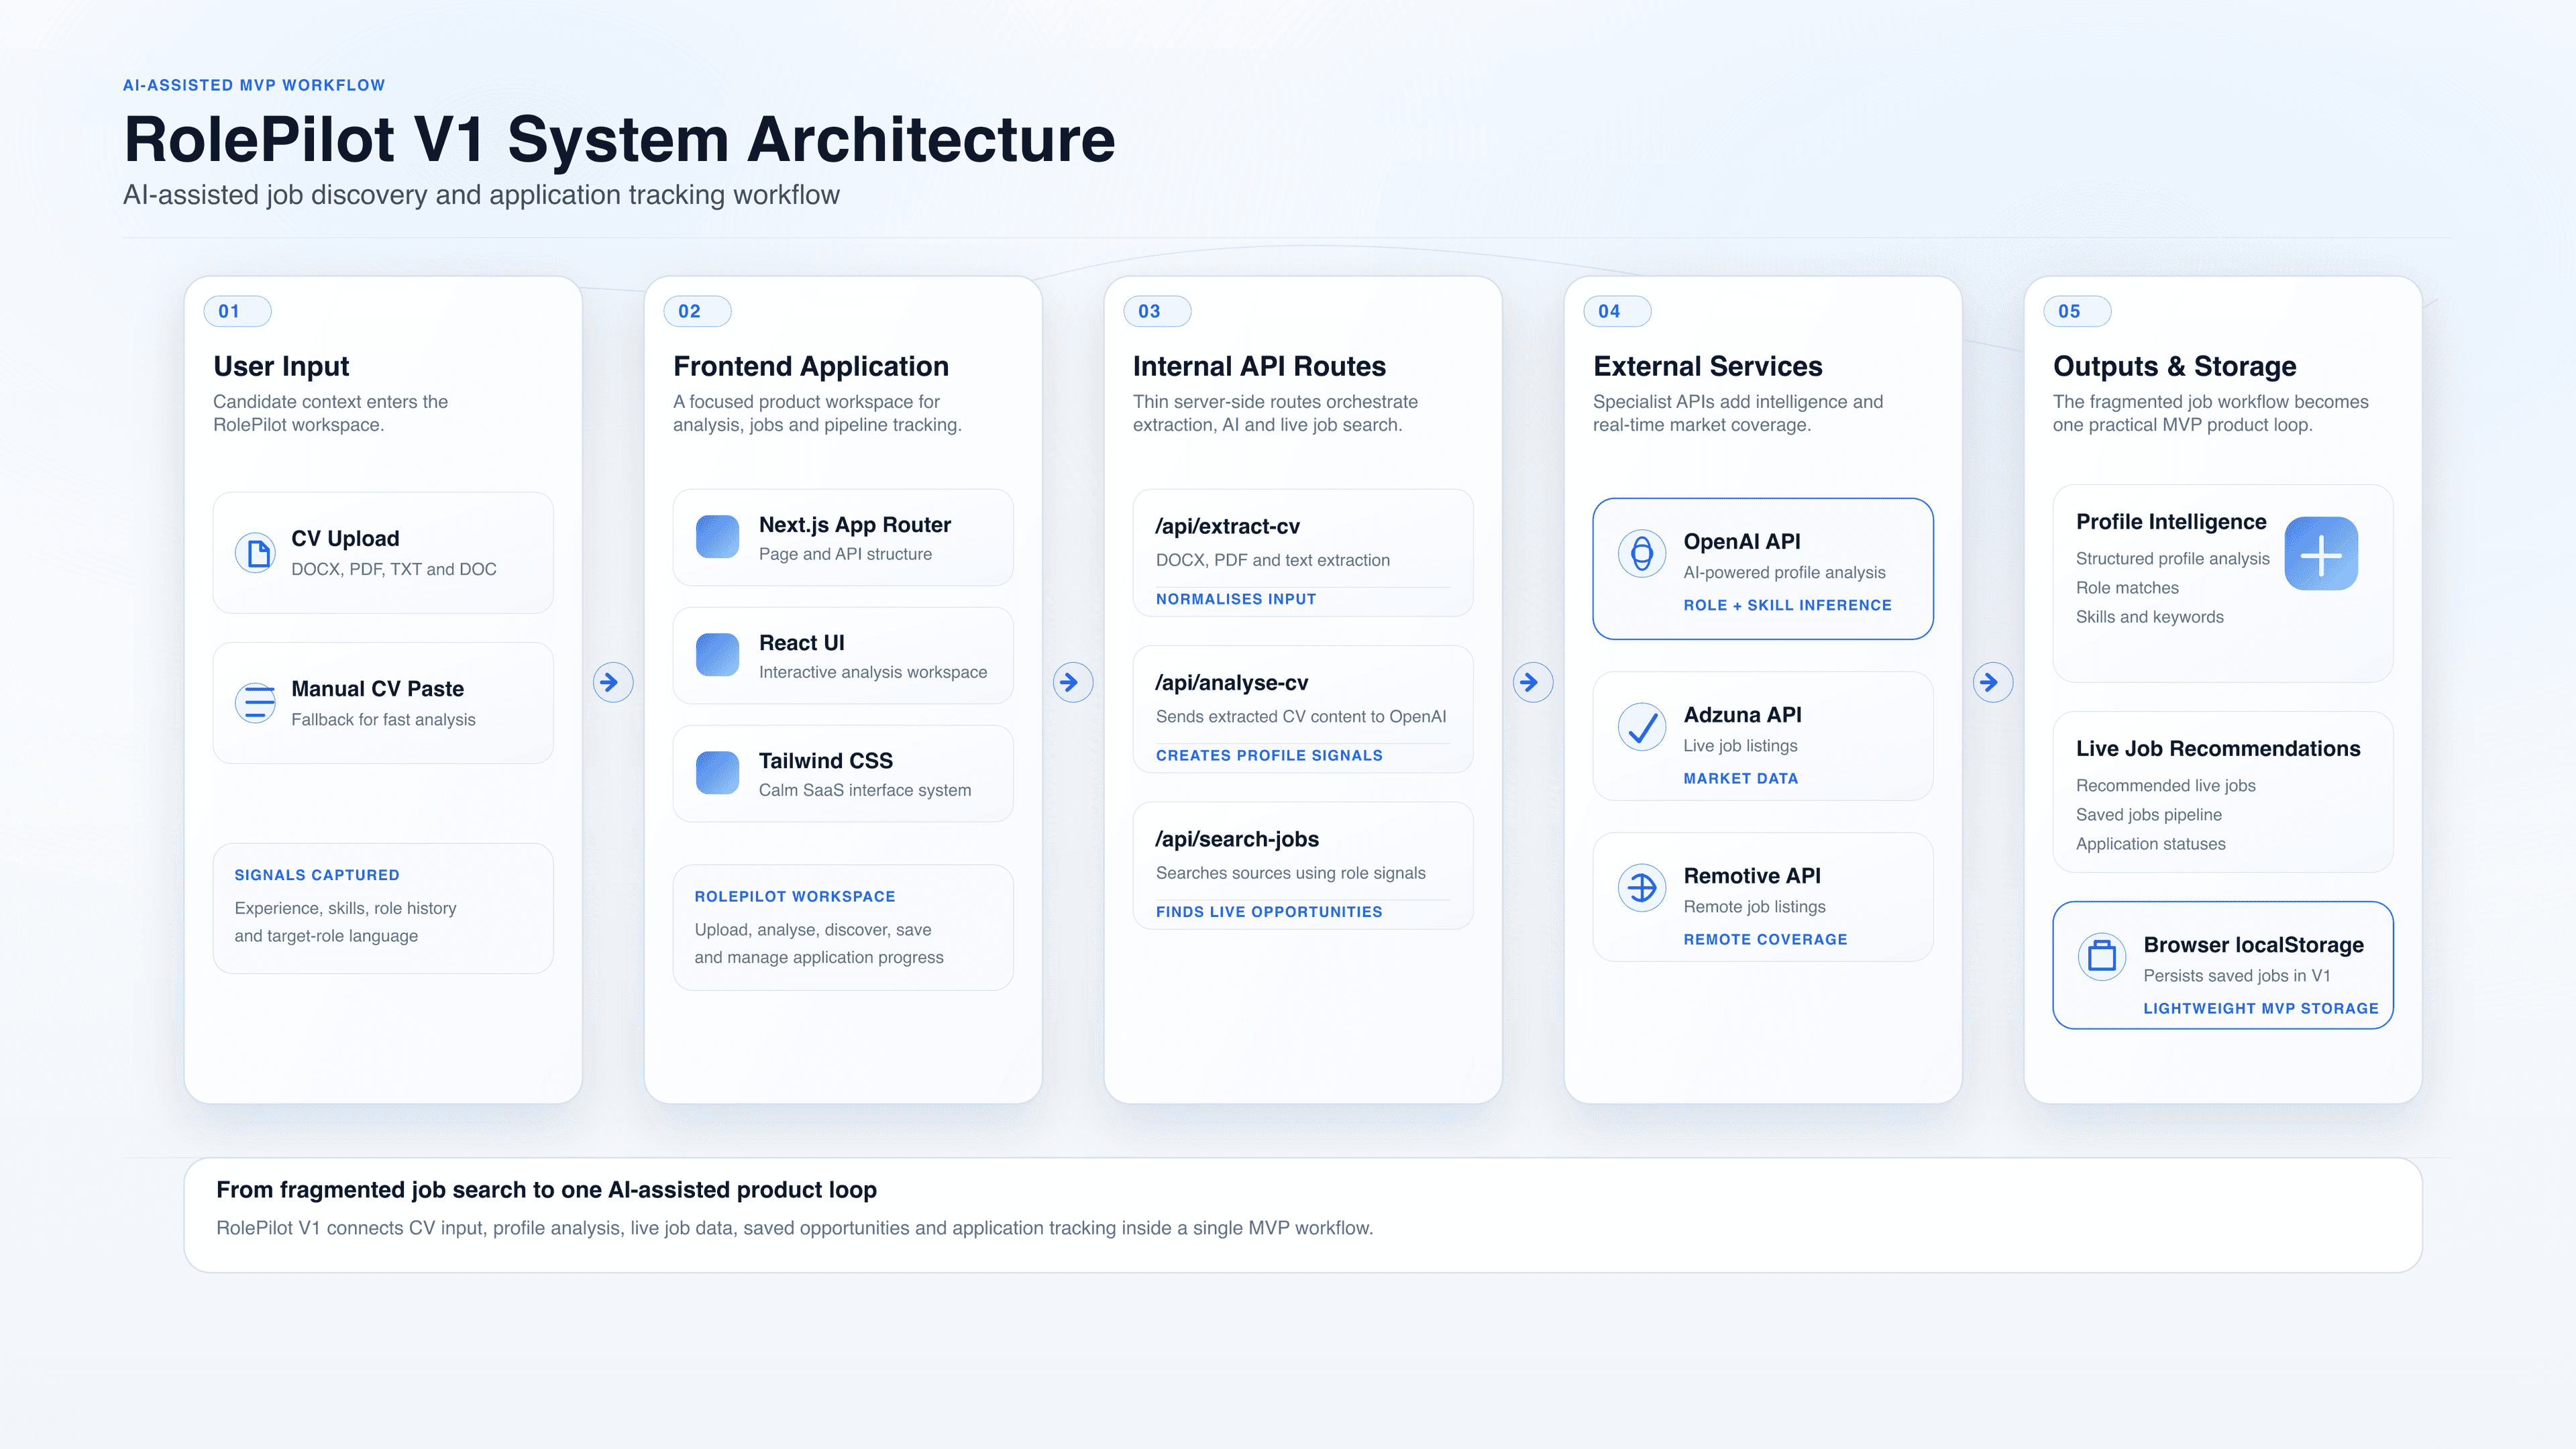
Task: Click the footer heading about fragmented job search
Action: click(546, 1190)
